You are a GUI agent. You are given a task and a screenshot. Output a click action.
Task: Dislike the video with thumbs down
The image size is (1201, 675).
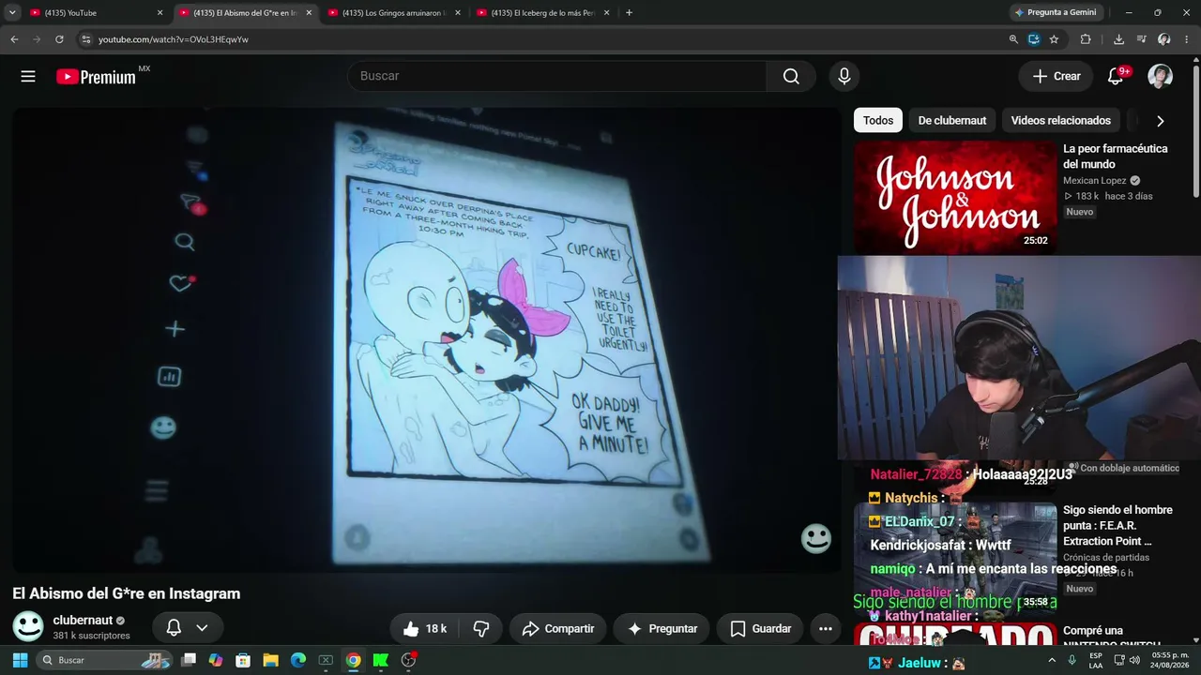pyautogui.click(x=481, y=629)
